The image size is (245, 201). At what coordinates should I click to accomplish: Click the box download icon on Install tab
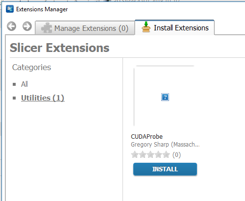[146, 27]
